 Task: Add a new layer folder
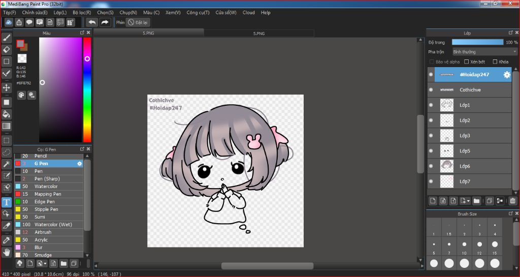click(476, 201)
